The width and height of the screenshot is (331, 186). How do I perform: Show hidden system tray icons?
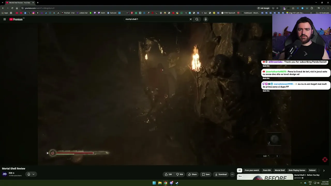click(301, 183)
